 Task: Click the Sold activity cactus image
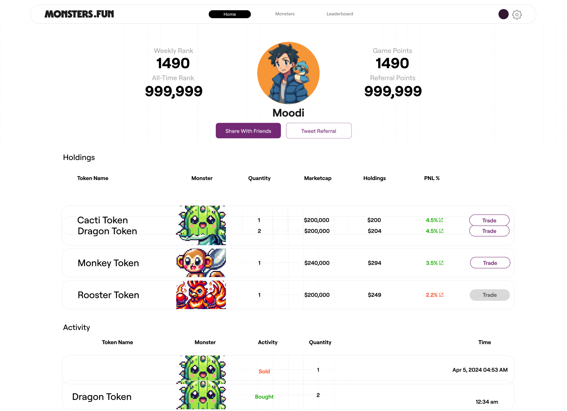coord(202,368)
